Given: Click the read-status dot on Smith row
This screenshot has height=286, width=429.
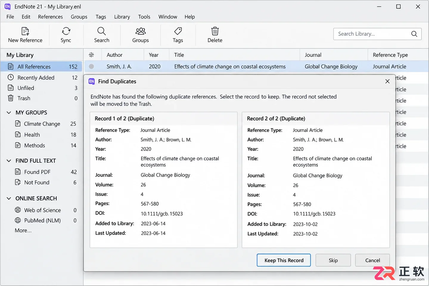Looking at the screenshot, I should click(91, 66).
